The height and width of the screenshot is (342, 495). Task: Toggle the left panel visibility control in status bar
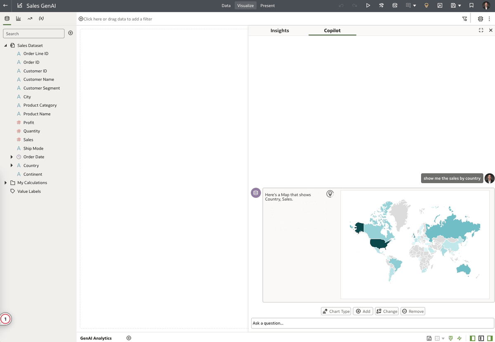[x=472, y=338]
